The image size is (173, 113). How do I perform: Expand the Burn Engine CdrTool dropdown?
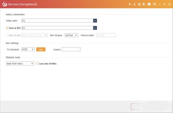click(x=71, y=35)
